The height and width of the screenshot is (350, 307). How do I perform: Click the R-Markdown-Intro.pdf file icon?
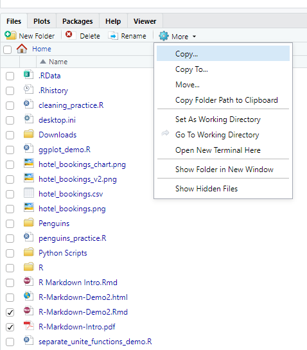(29, 326)
